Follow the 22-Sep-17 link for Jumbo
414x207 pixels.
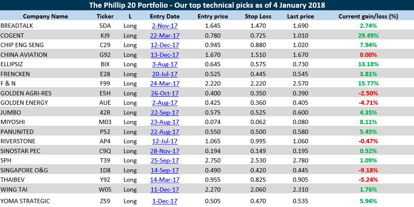tap(165, 112)
